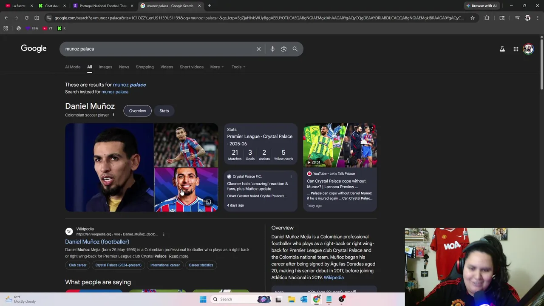This screenshot has width=544, height=306.
Task: Open a new browser tab
Action: pos(210,6)
